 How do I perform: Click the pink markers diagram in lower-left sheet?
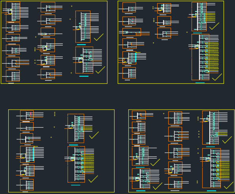[x=27, y=115]
